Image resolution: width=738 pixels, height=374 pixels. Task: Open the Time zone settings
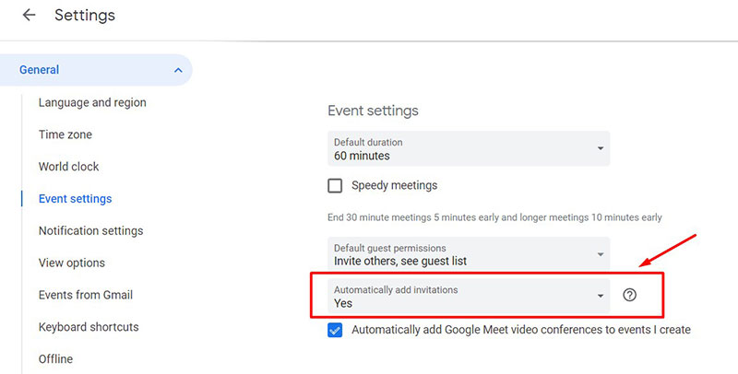point(65,134)
